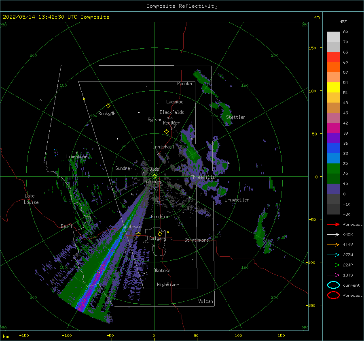Click the RockyMH label

pos(107,114)
